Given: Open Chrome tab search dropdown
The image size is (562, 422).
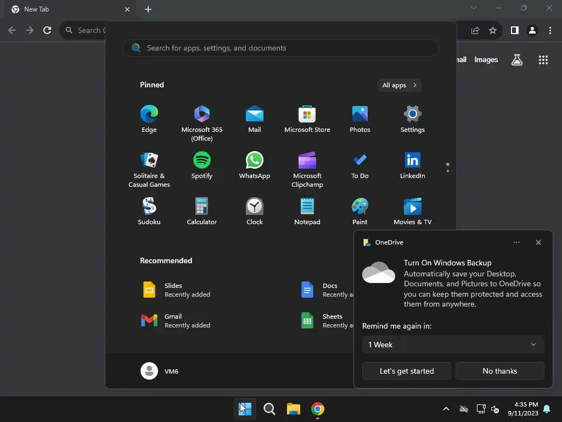Looking at the screenshot, I should (474, 8).
